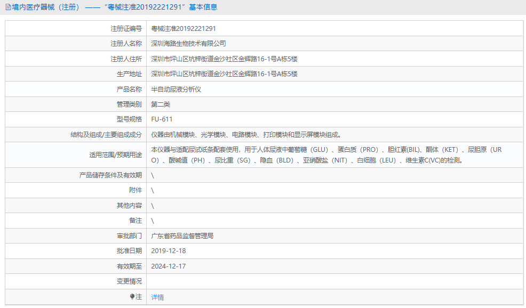Click the 生产地址 row label
526x308 pixels.
tap(127, 74)
